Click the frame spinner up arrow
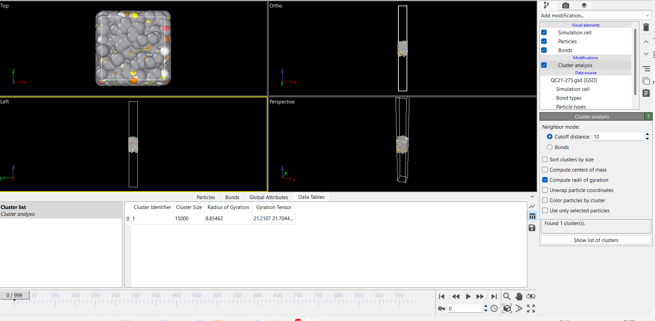 (x=485, y=306)
